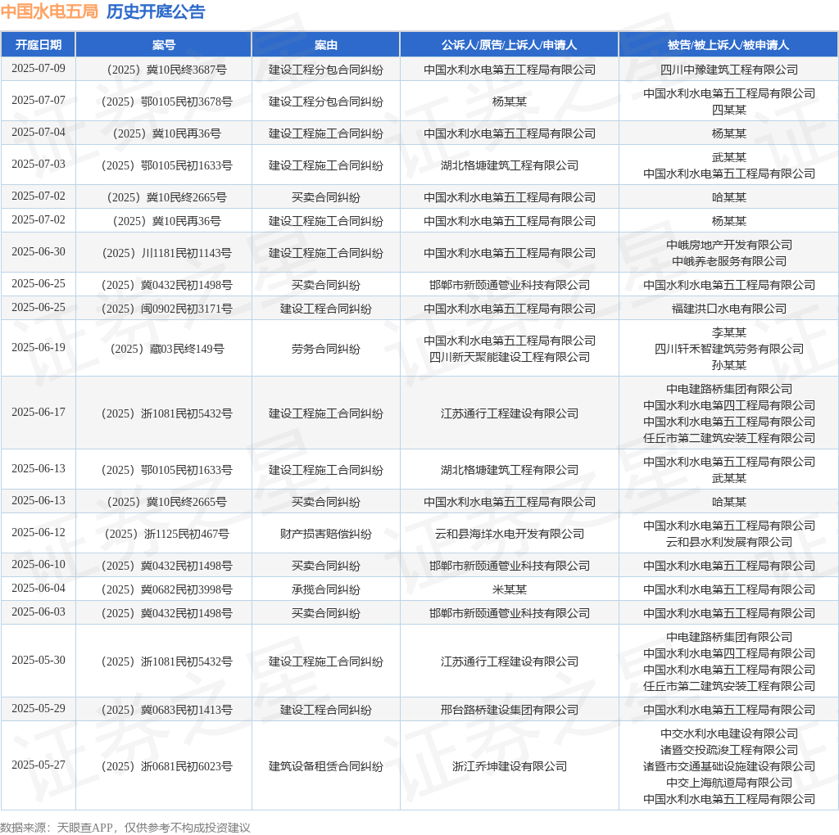Click the date 2025-06-12

[39, 532]
